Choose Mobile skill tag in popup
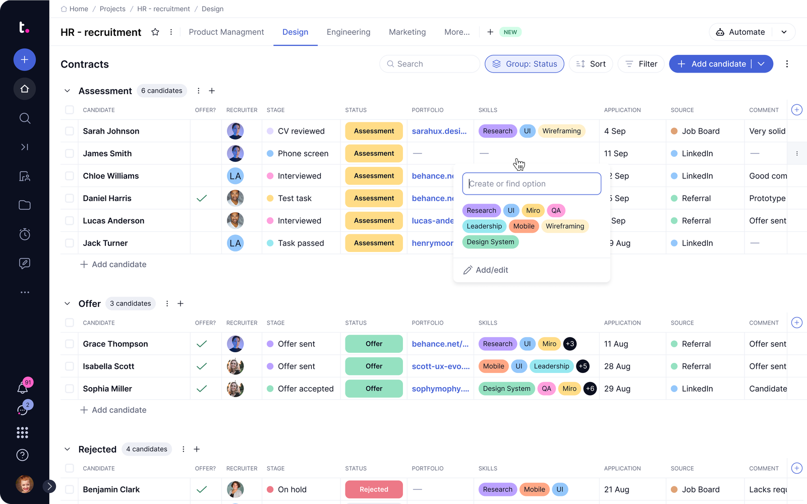 click(524, 226)
